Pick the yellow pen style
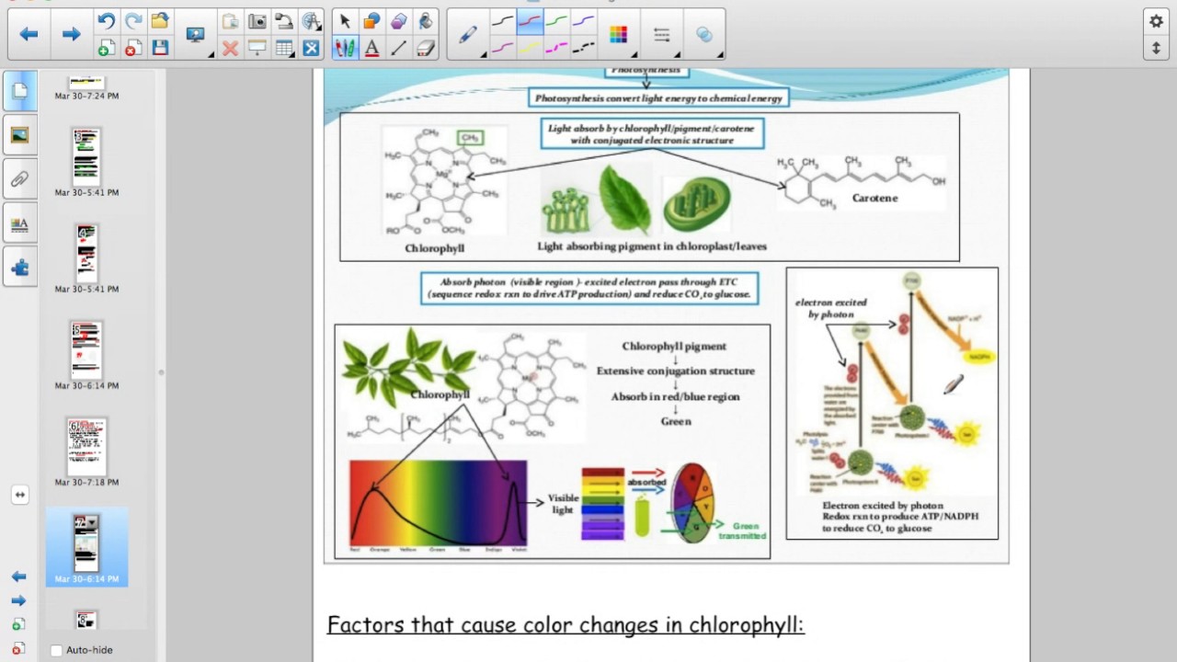1177x662 pixels. coord(530,48)
